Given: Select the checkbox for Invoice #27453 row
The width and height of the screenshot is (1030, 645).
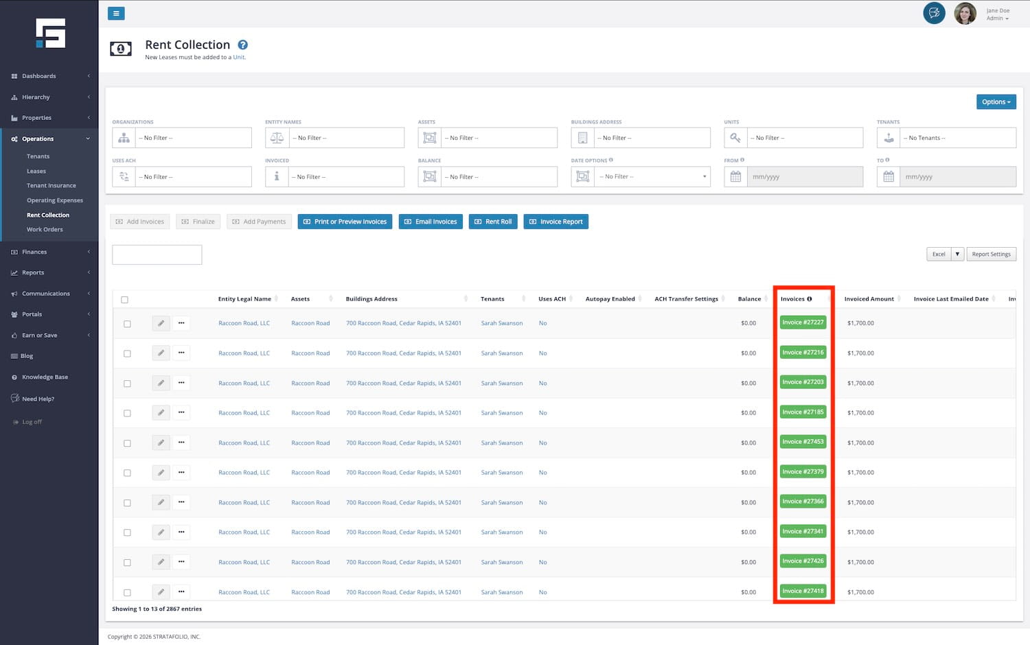Looking at the screenshot, I should tap(127, 443).
